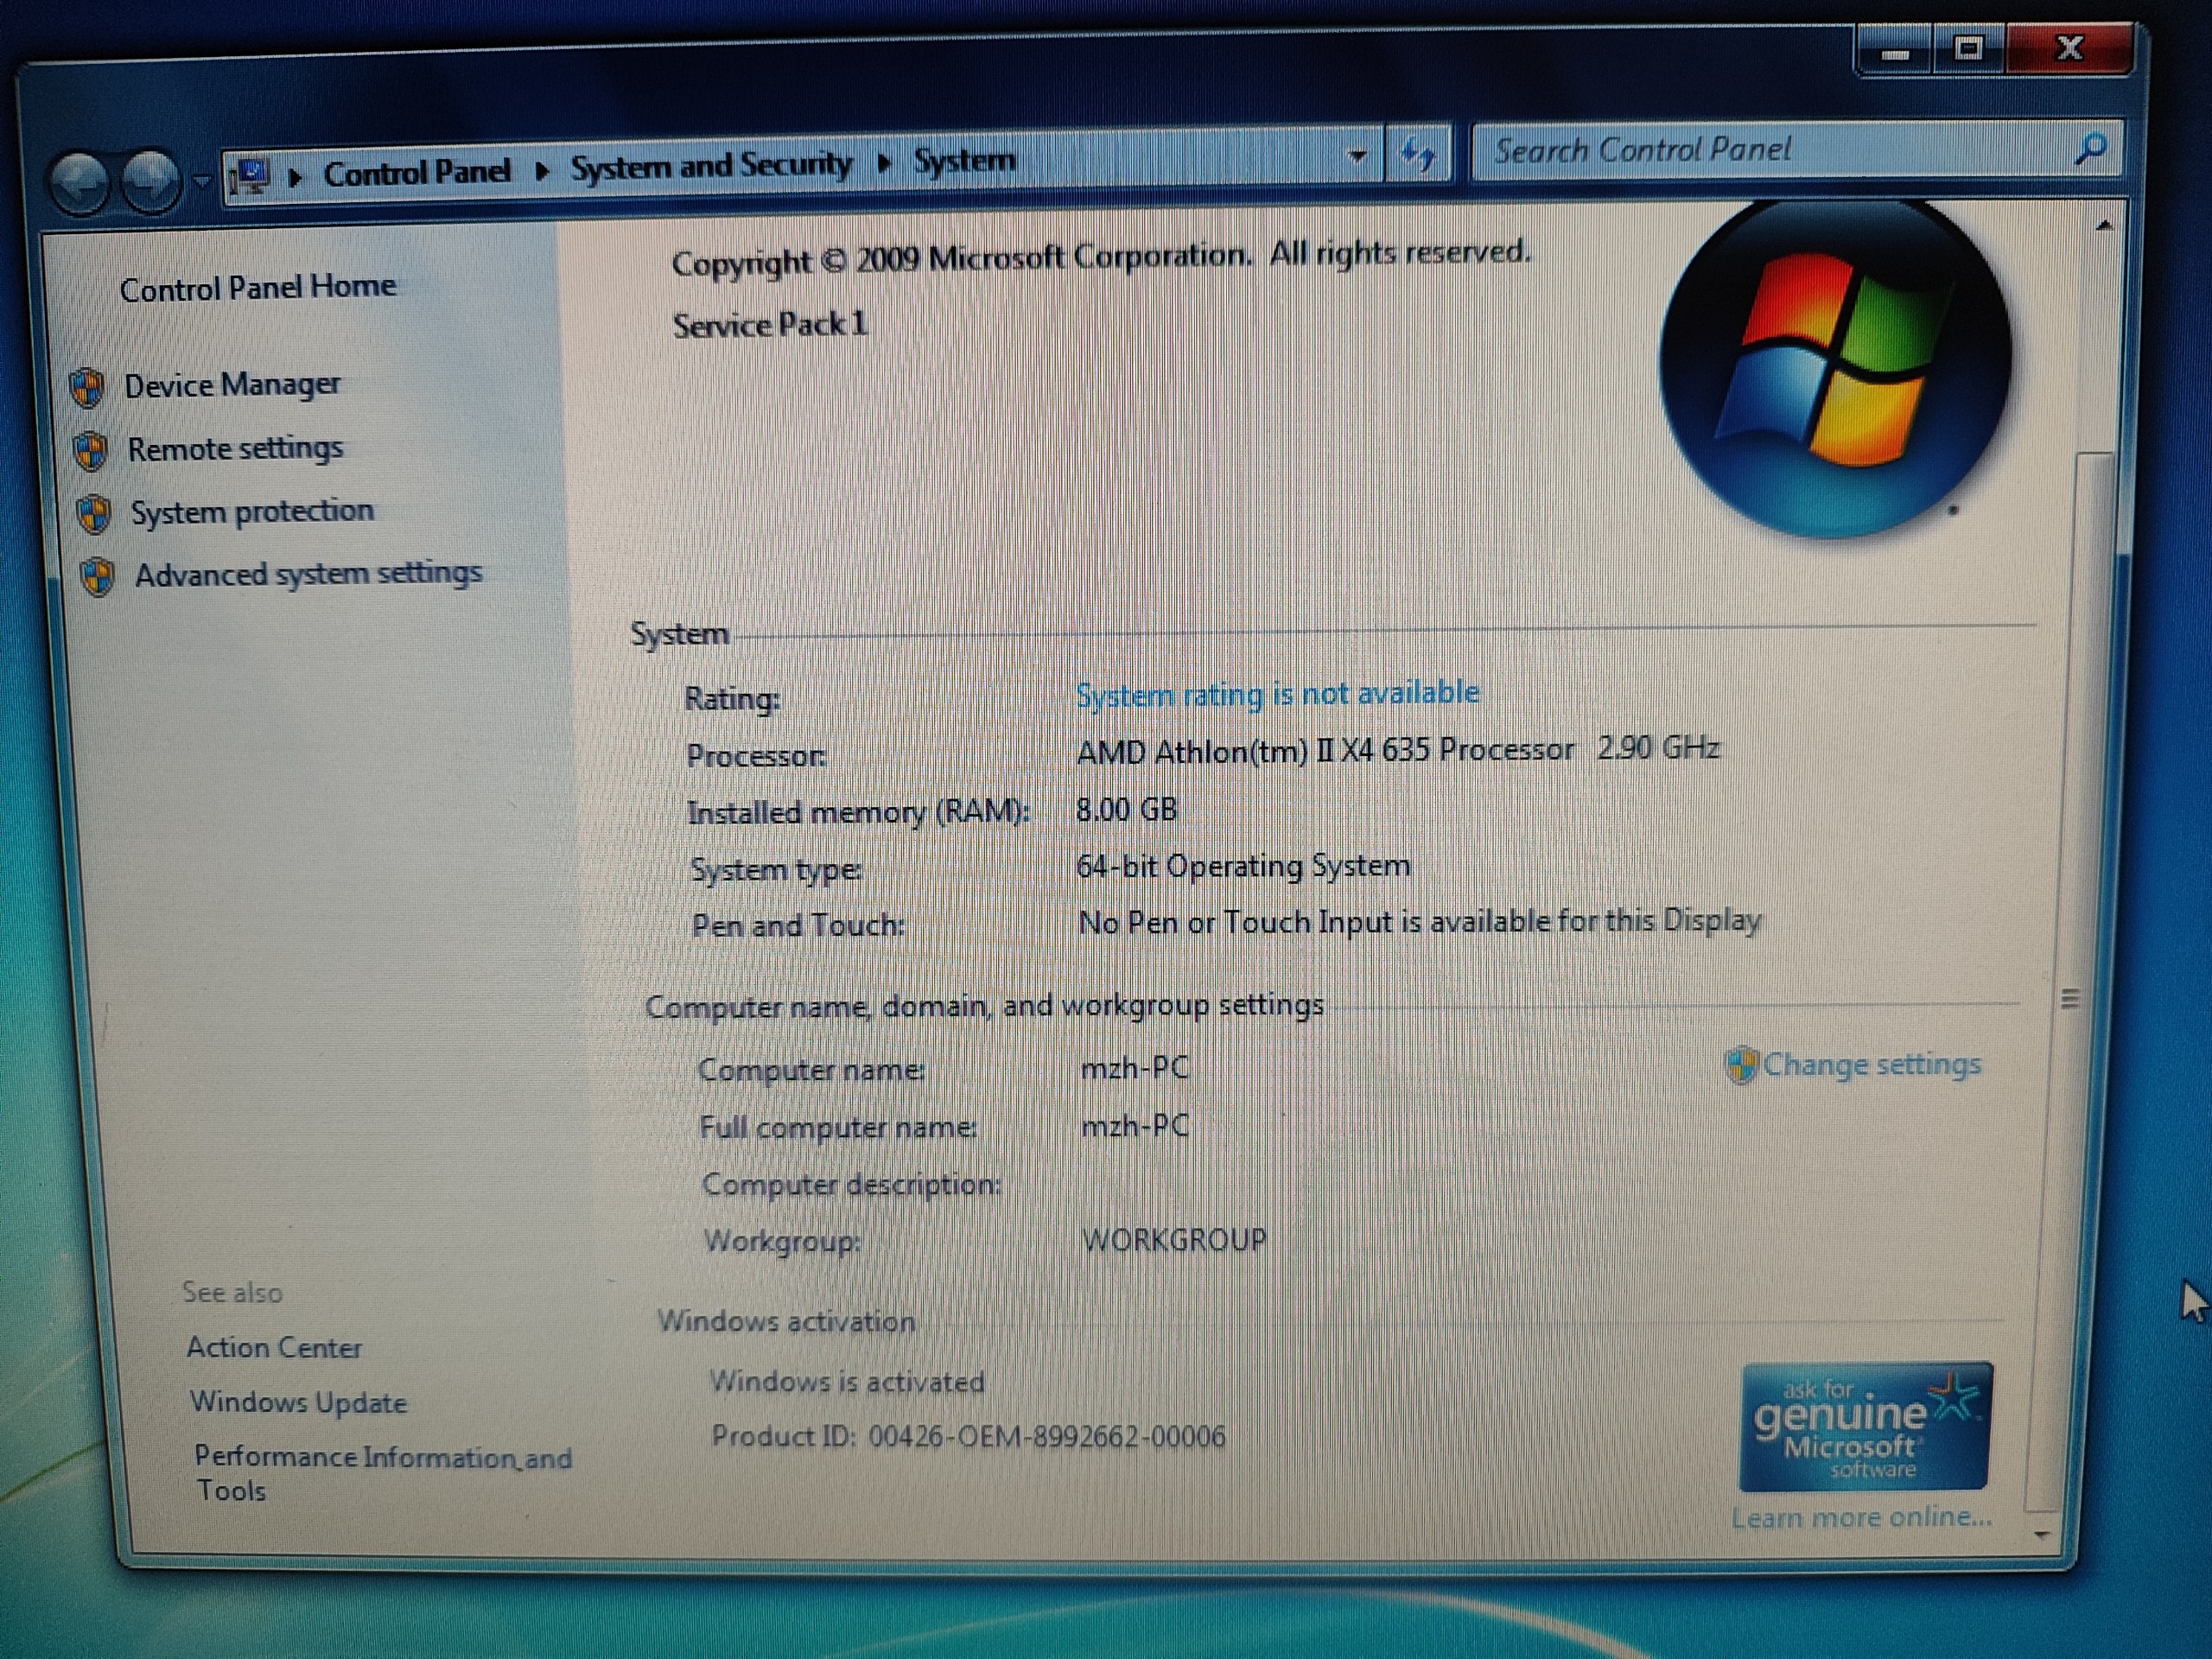Expand arrow before System breadcrumb
Image resolution: width=2212 pixels, height=1659 pixels.
[884, 162]
